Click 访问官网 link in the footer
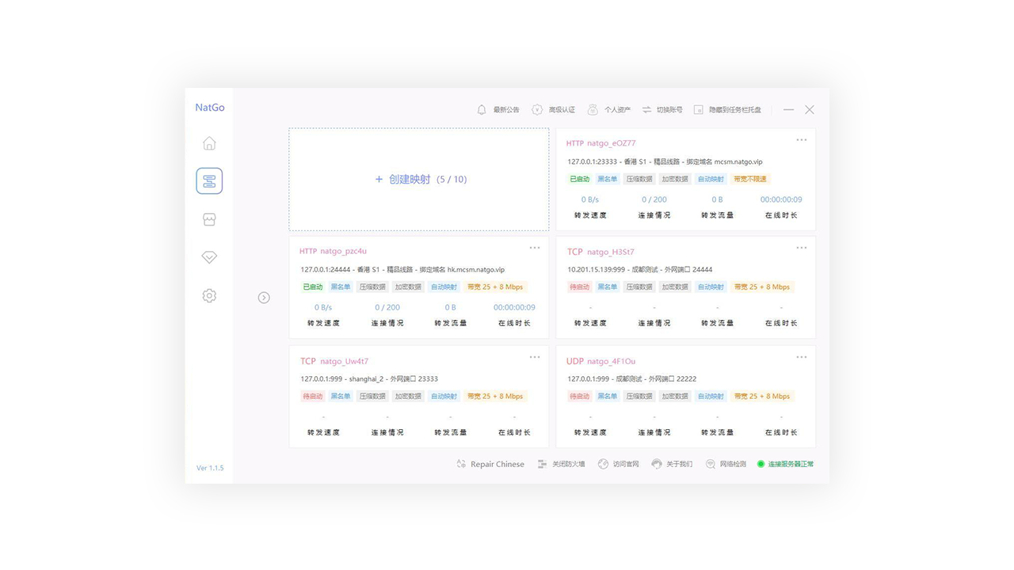Screen dimensions: 1014x570 (x=618, y=464)
